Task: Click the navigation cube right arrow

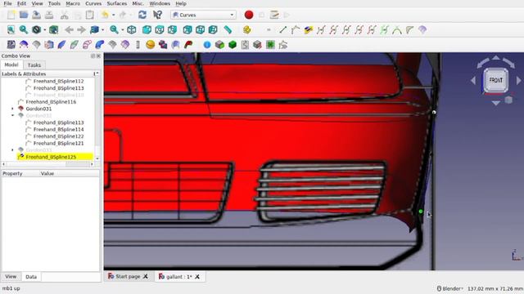Action: coord(518,80)
